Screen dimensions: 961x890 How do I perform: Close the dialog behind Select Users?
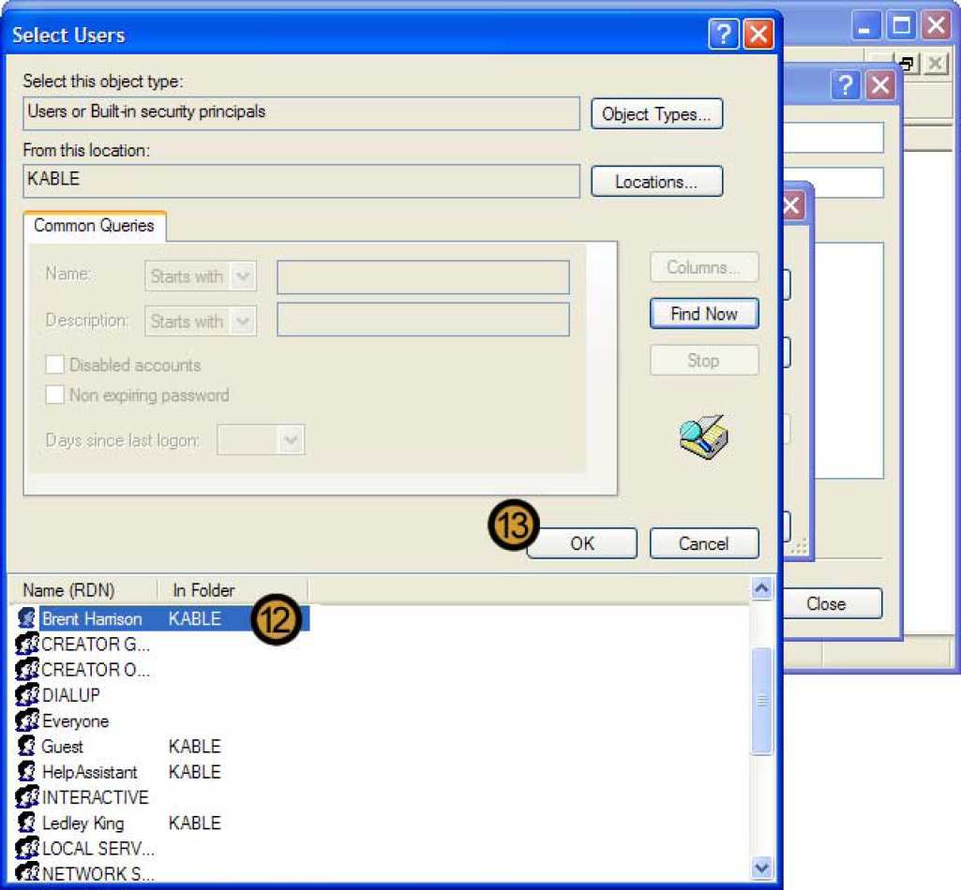click(x=880, y=85)
